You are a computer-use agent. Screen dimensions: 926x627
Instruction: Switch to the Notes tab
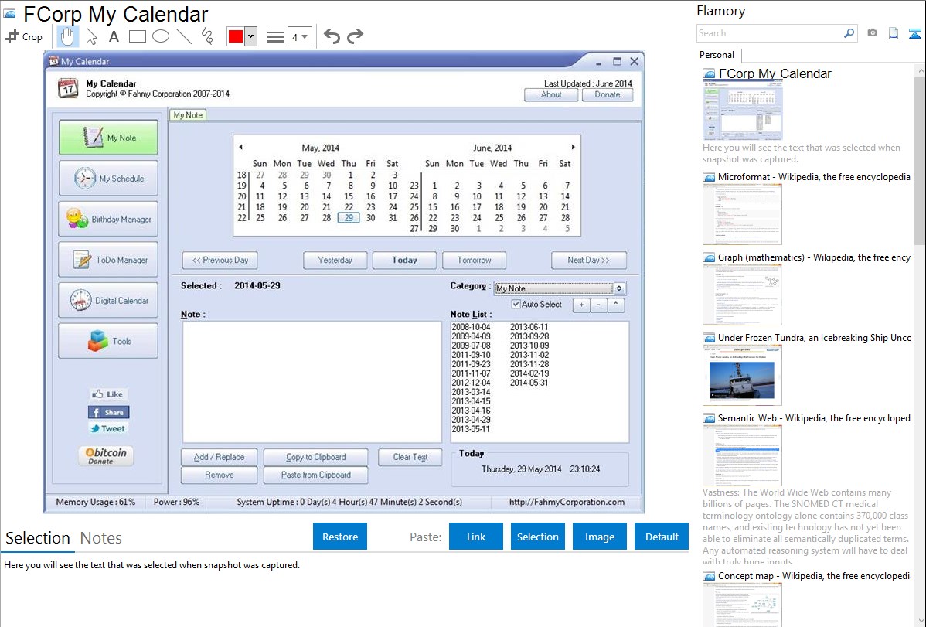101,538
